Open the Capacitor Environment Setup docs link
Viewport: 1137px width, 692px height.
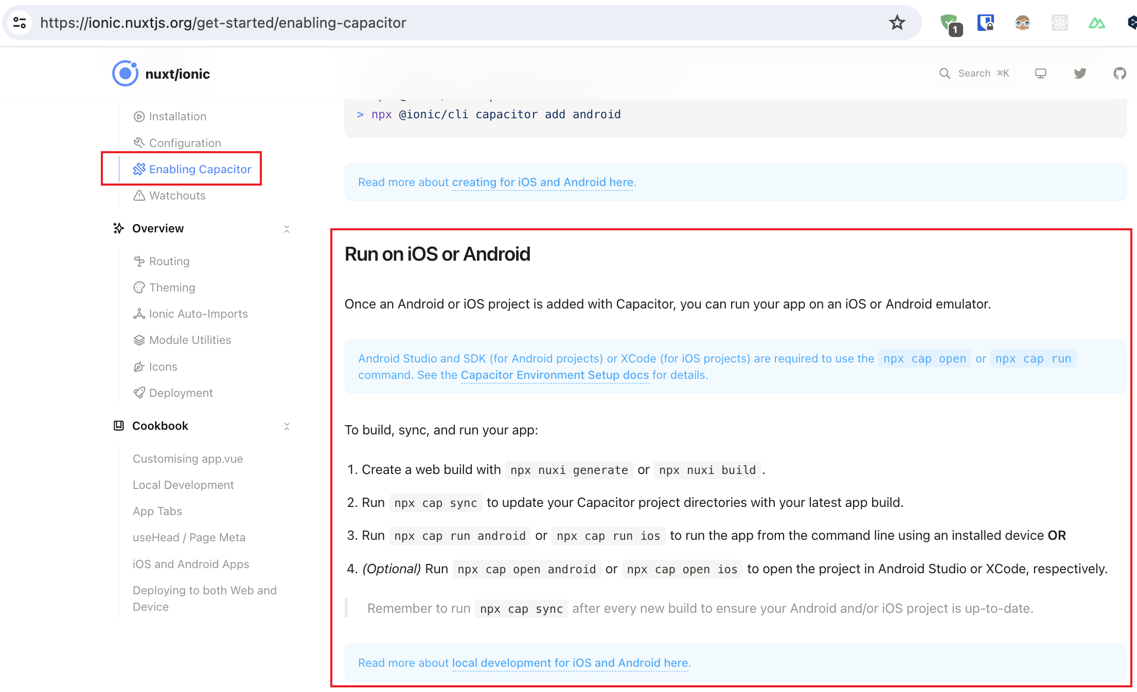(x=554, y=375)
